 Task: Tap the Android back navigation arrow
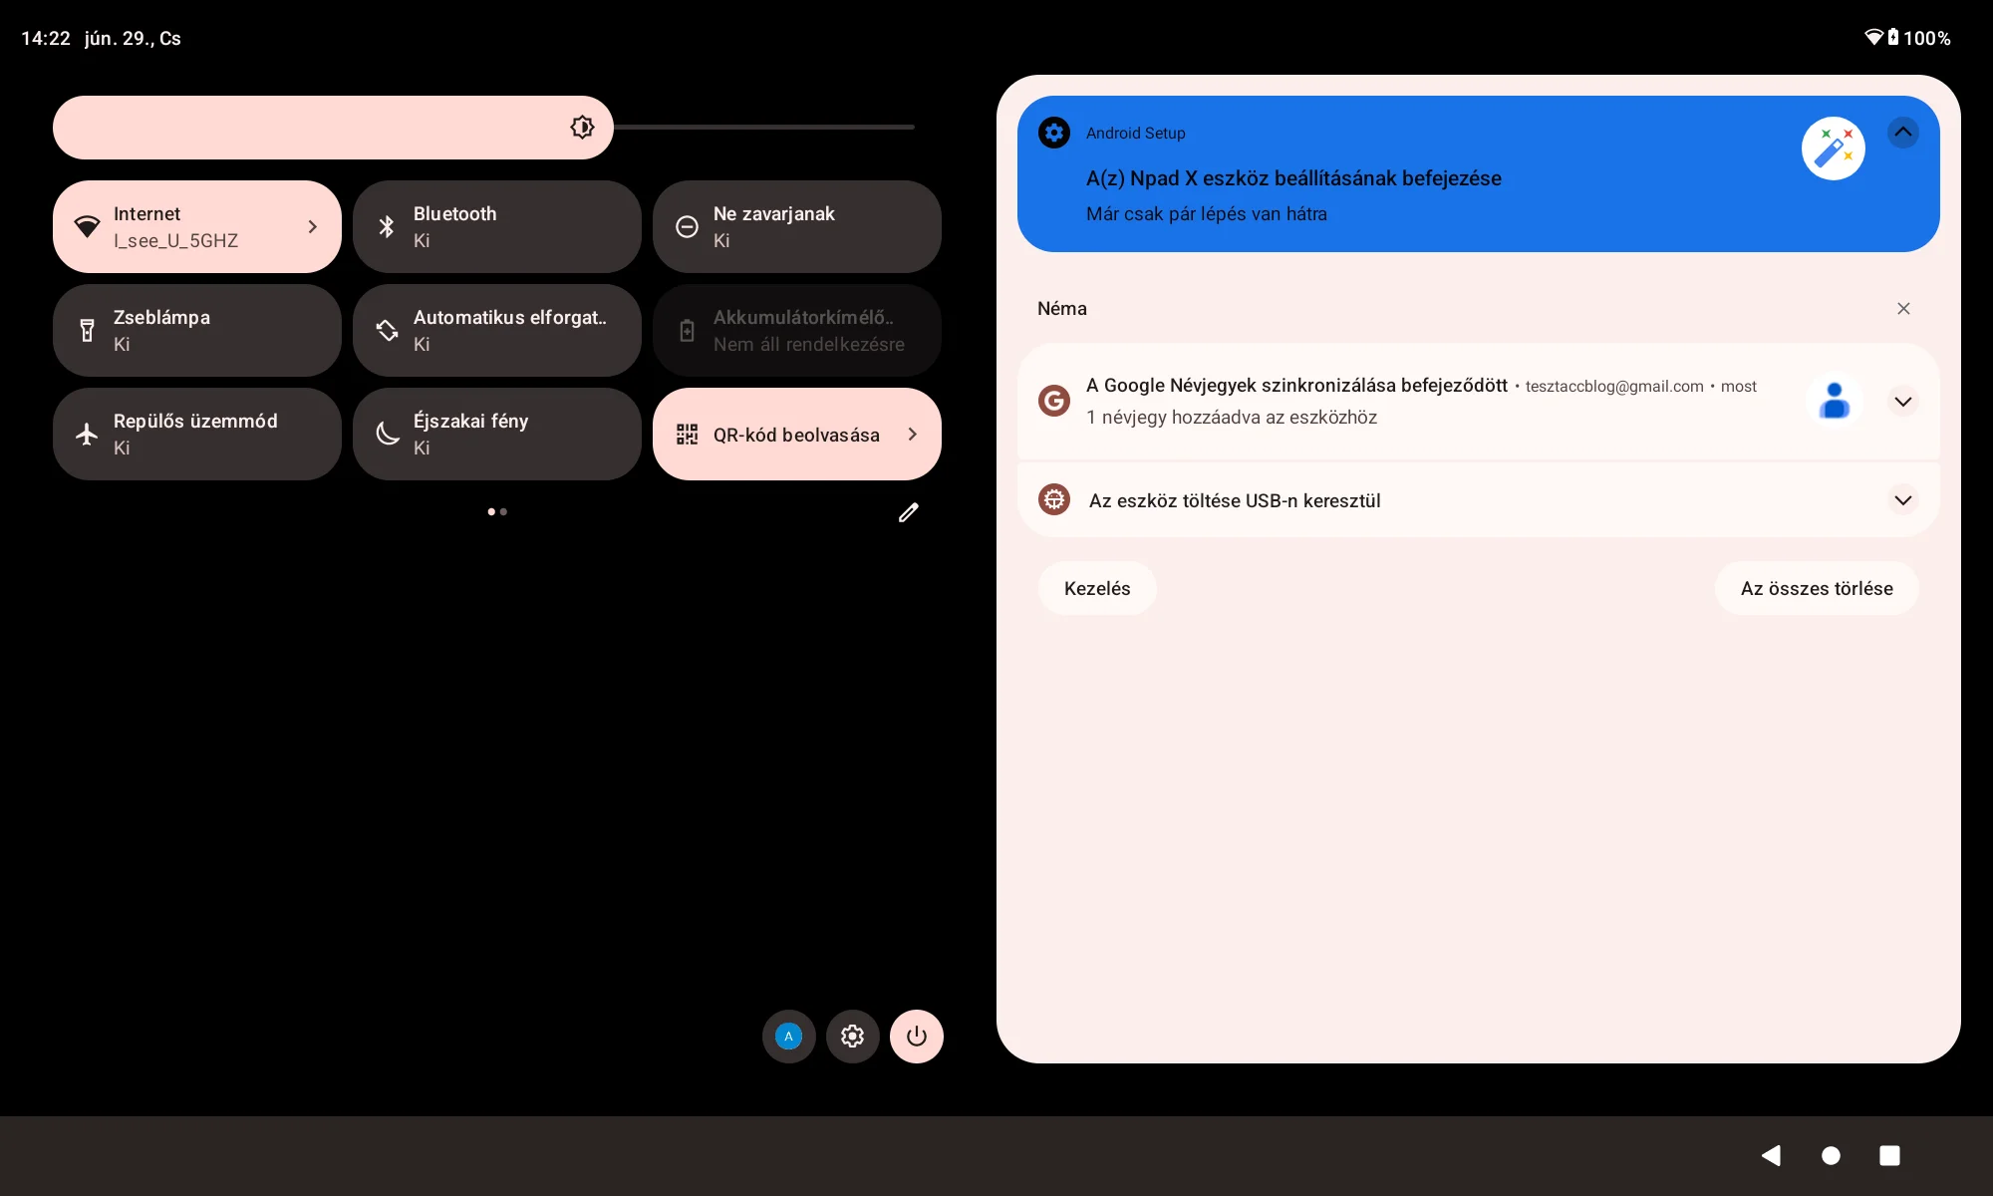(x=1771, y=1155)
